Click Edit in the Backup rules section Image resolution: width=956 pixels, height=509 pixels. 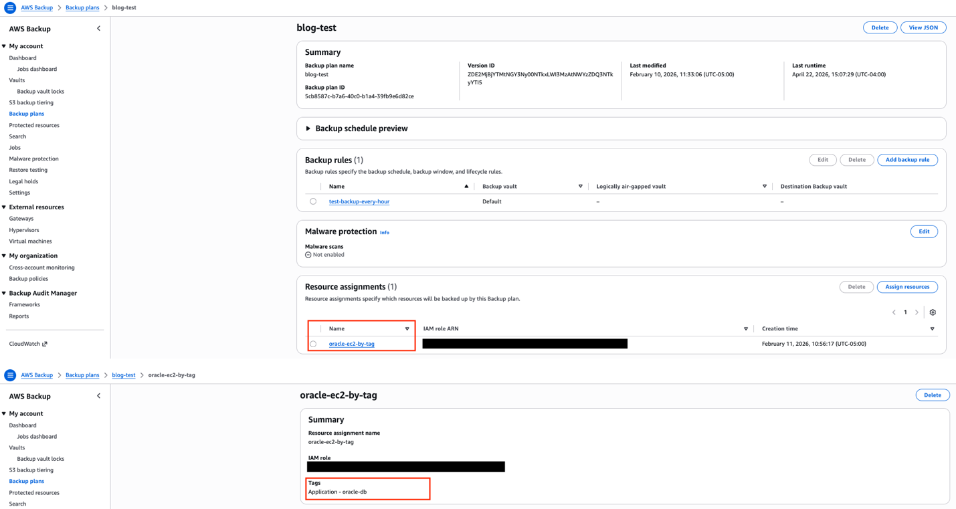[x=823, y=160]
